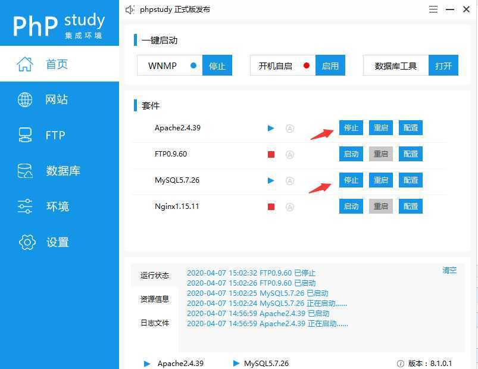This screenshot has height=369, width=478.
Task: Click the PhP study logo
Action: 59,25
